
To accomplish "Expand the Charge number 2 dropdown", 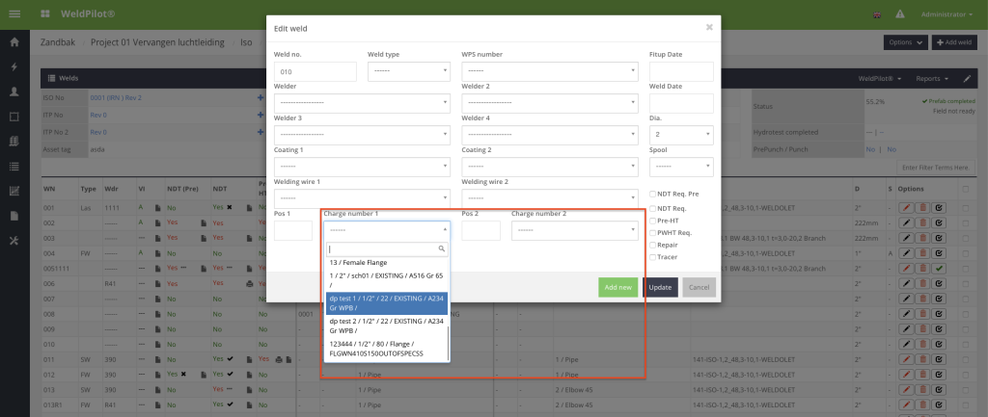I will pyautogui.click(x=574, y=231).
